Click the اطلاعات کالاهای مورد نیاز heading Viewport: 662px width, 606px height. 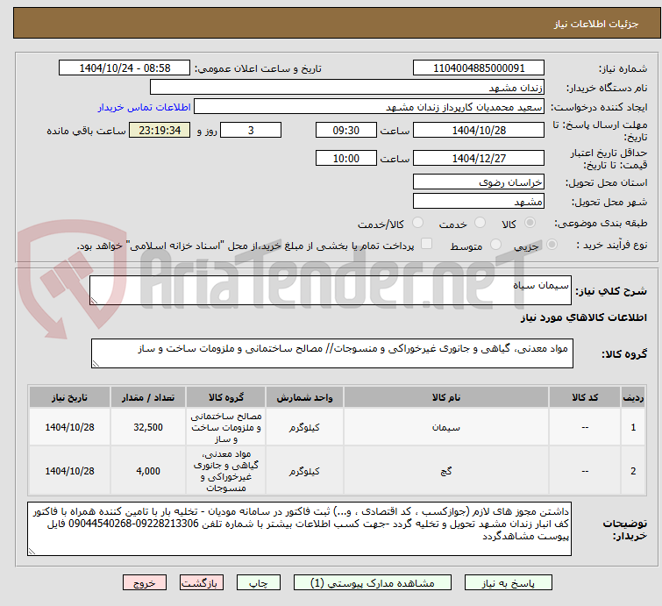pyautogui.click(x=583, y=317)
